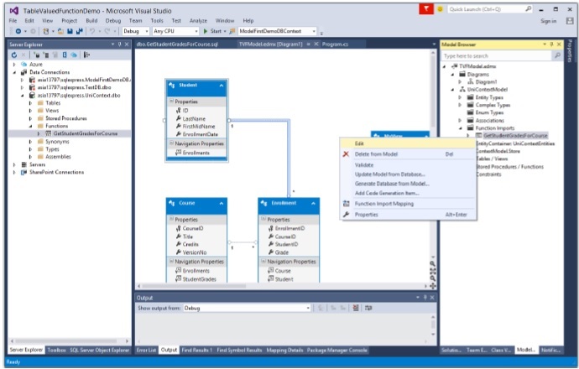
Task: Toggle auto-hide pin on Server Explorer
Action: 120,44
